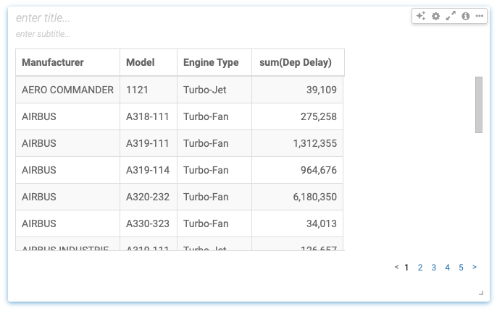This screenshot has height=311, width=497.
Task: Select the A318-111 model cell
Action: pos(149,116)
